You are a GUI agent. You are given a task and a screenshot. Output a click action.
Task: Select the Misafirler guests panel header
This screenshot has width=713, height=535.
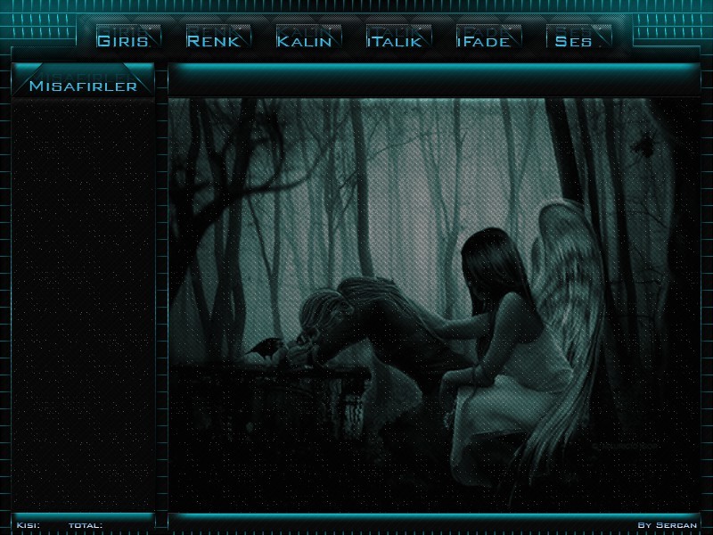point(83,80)
